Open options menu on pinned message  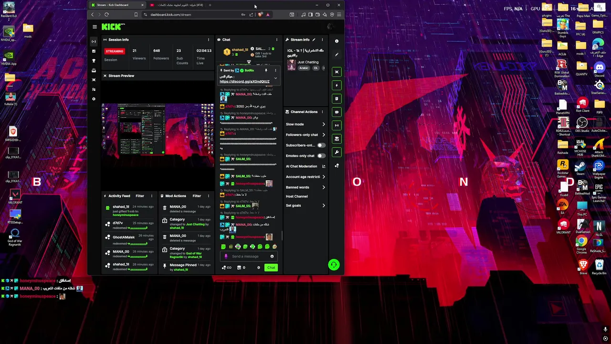(275, 71)
